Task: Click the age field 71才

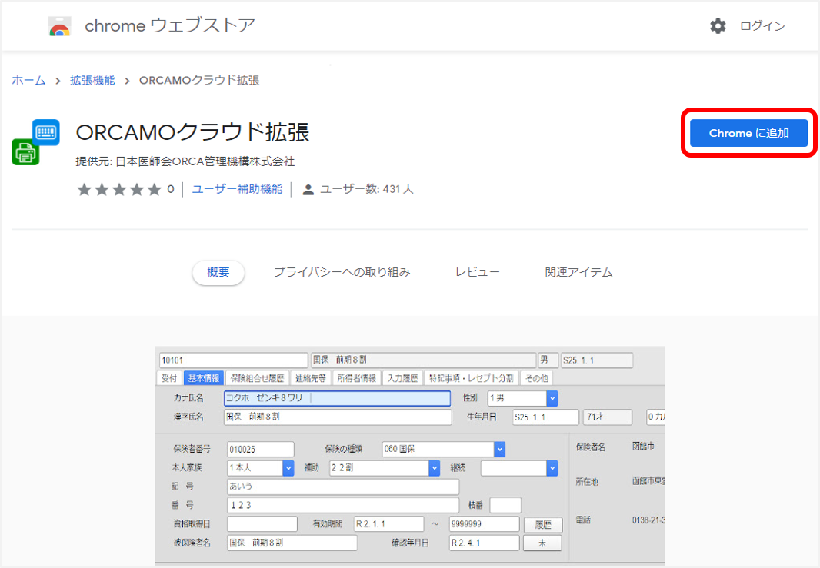Action: (608, 417)
